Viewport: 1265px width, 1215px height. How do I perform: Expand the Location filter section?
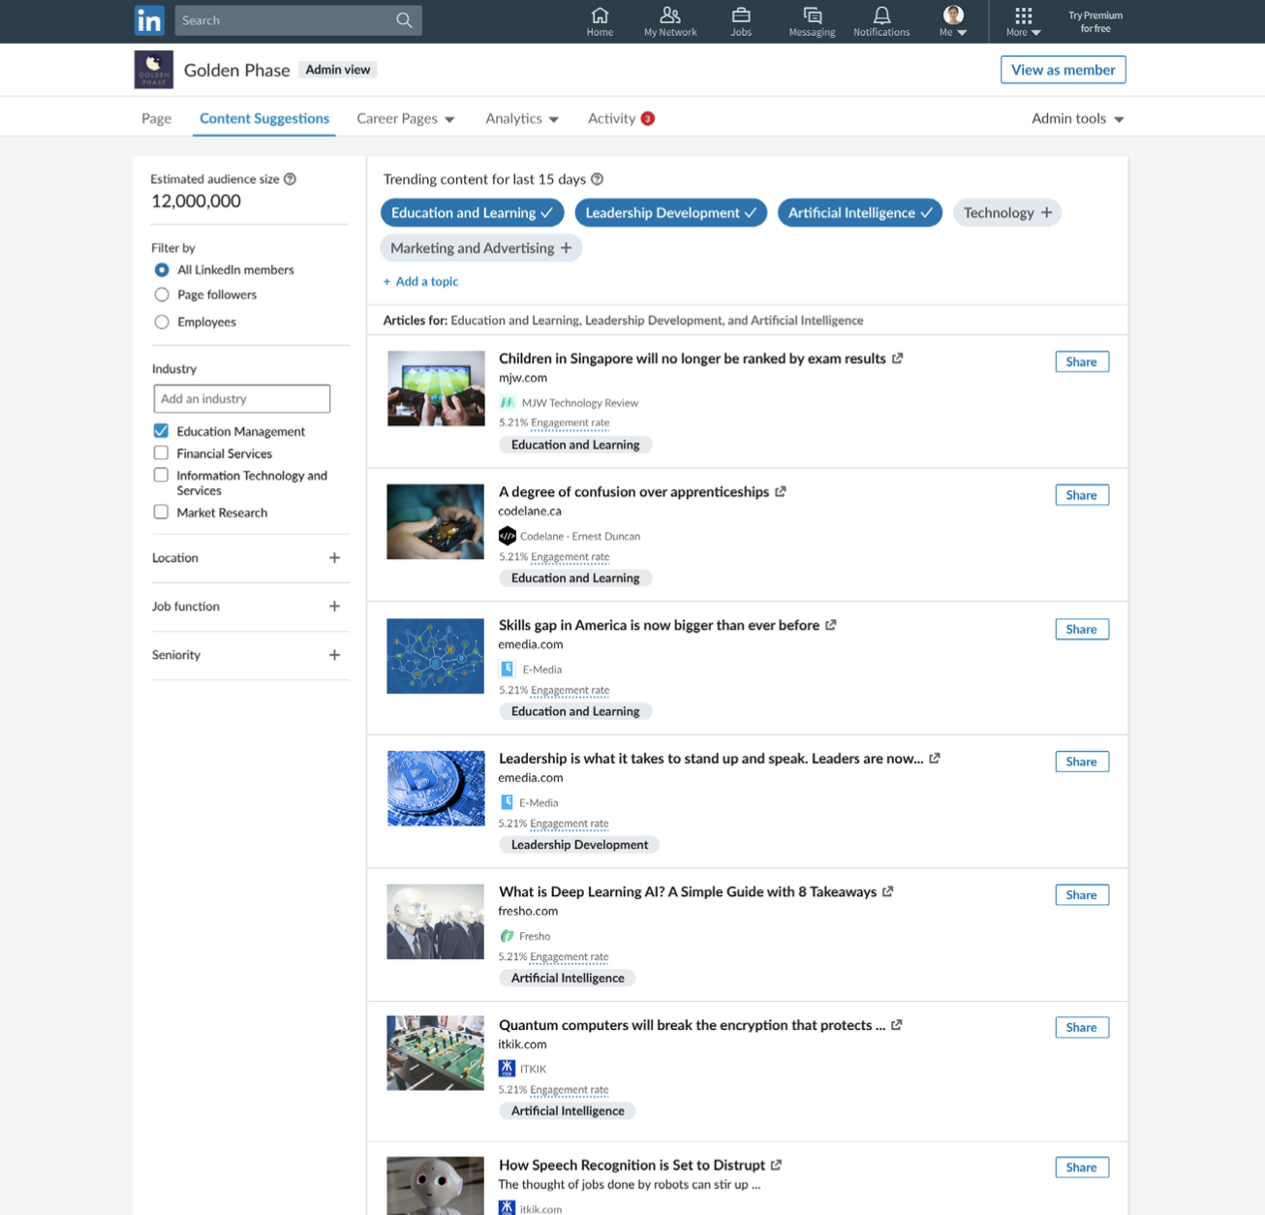pyautogui.click(x=334, y=558)
